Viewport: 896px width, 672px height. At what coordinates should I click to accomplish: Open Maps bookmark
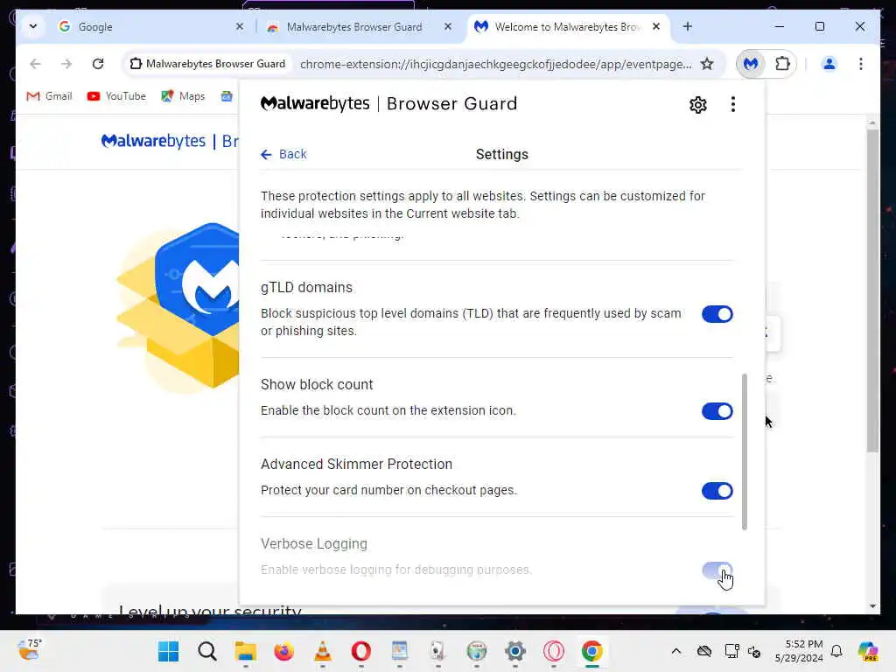pos(183,96)
